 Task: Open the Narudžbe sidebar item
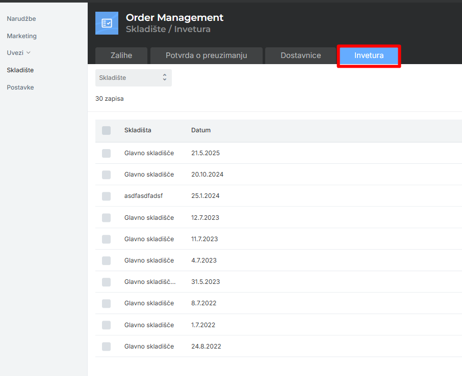(x=21, y=18)
